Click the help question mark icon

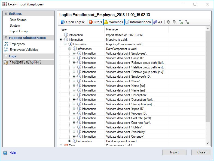(x=5, y=153)
